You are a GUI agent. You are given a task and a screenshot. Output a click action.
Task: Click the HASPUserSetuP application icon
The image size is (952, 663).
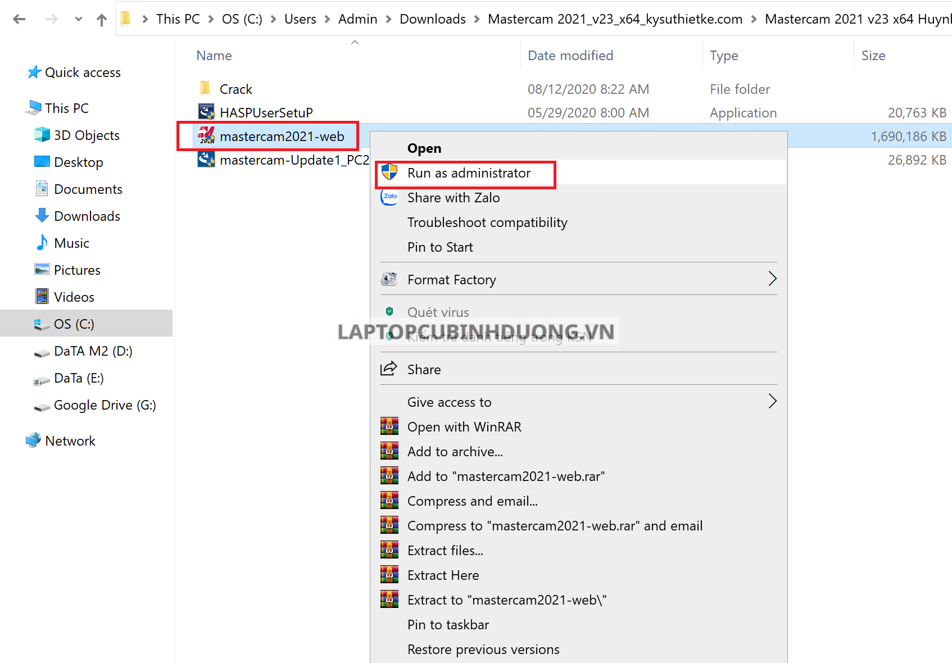[206, 112]
